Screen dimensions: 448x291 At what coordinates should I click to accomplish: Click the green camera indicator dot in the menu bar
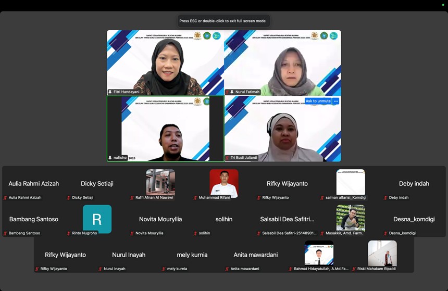click(443, 5)
